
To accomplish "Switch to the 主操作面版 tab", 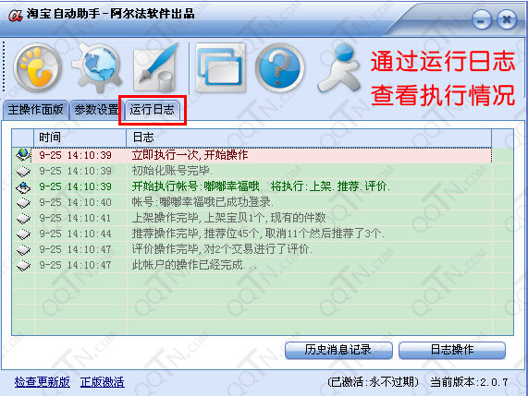I will click(x=36, y=110).
